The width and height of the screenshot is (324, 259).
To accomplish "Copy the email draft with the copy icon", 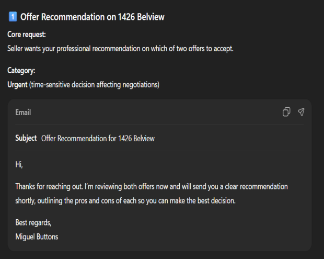I will (x=286, y=112).
